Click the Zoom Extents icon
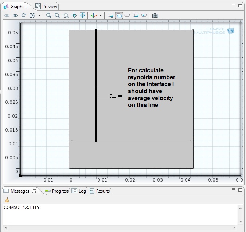This screenshot has width=246, height=232. coord(82,15)
